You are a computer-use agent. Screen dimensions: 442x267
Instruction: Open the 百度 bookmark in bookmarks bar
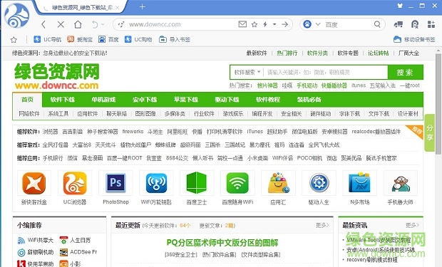[108, 39]
